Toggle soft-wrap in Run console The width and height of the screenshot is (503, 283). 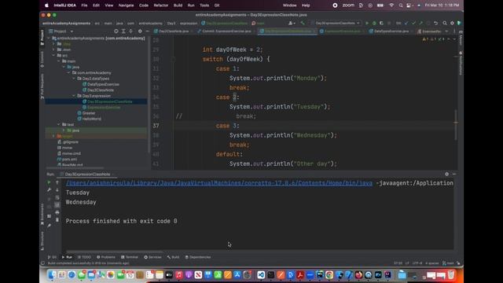(x=57, y=197)
